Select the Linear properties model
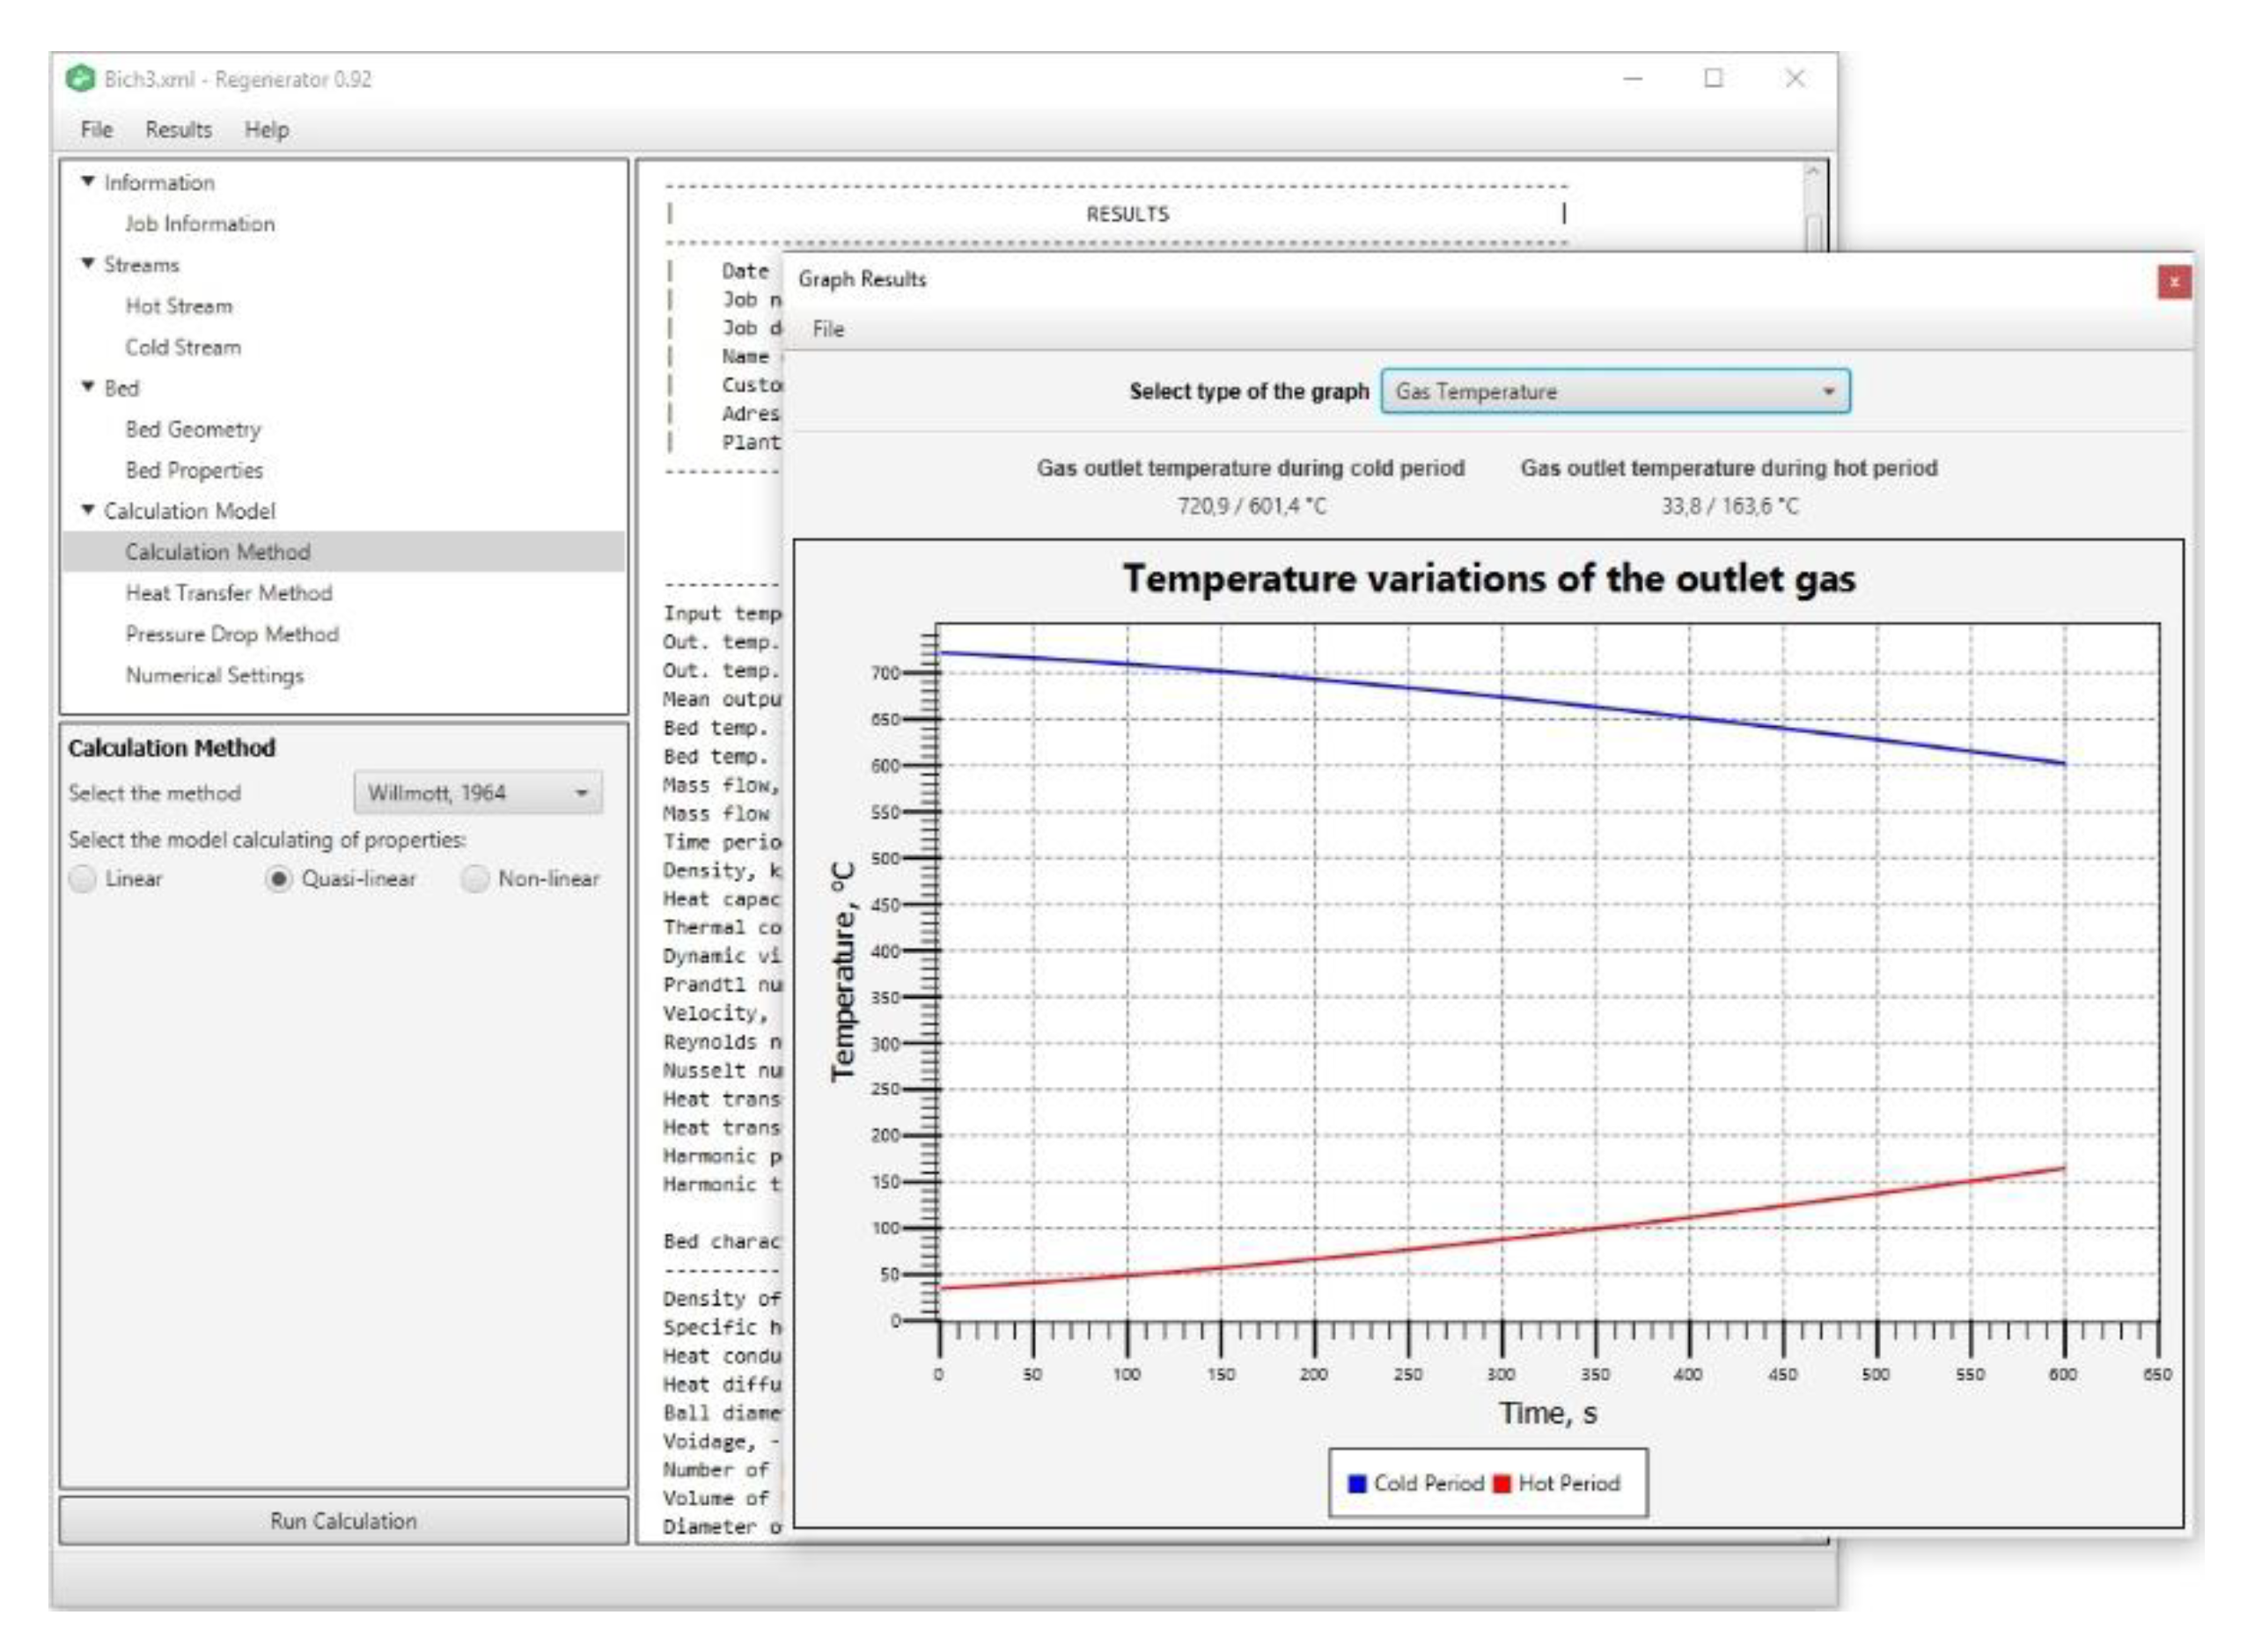2262x1652 pixels. tap(83, 879)
